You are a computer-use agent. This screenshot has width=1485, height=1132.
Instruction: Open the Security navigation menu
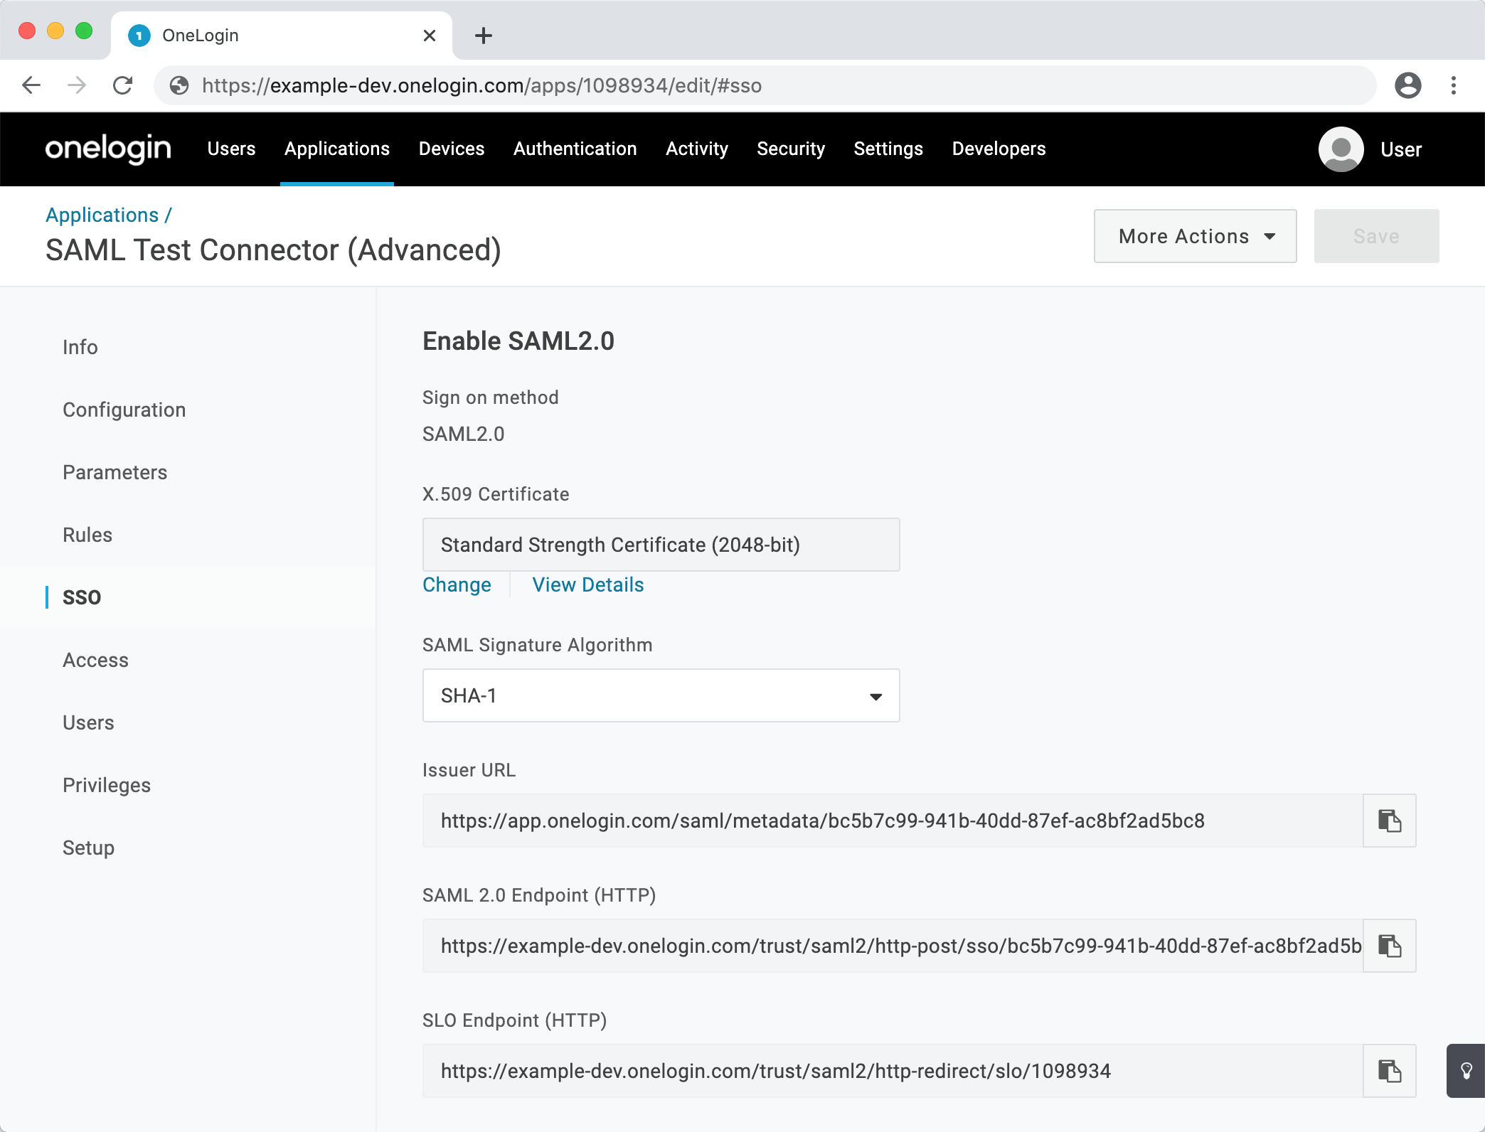click(x=791, y=149)
